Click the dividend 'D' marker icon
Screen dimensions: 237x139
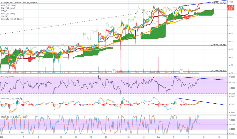tap(181, 71)
